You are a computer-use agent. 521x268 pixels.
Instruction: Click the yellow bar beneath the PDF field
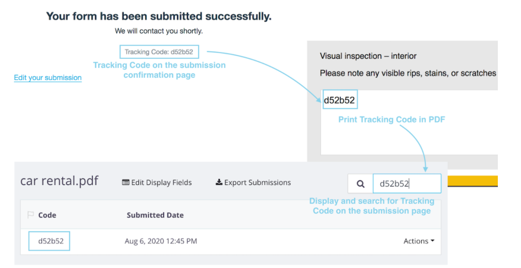click(x=473, y=181)
